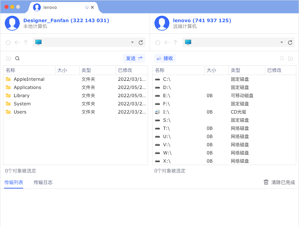Click folder icon beside Applications

[x=8, y=87]
